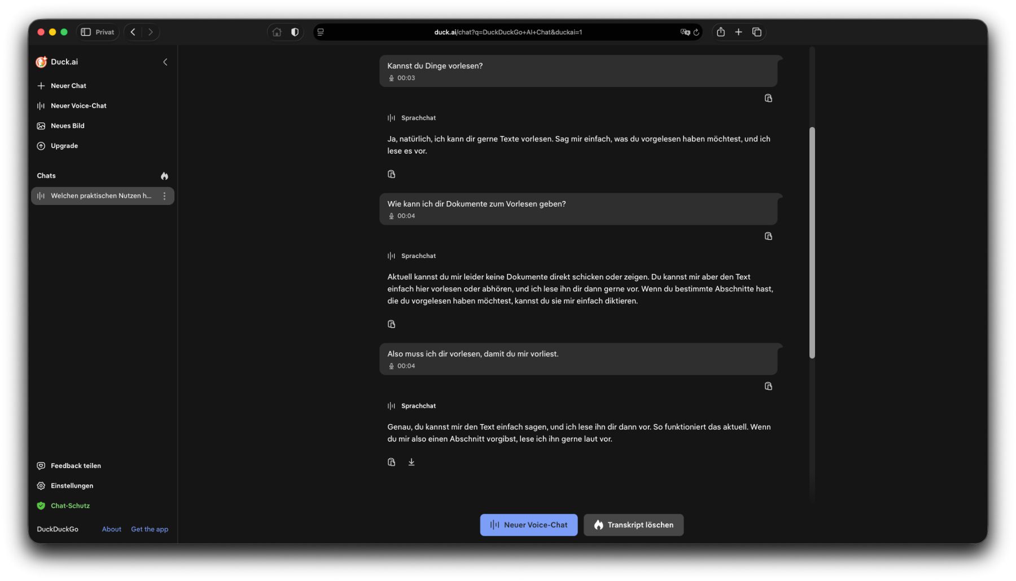Download the last Sprachchat response audio

[411, 462]
